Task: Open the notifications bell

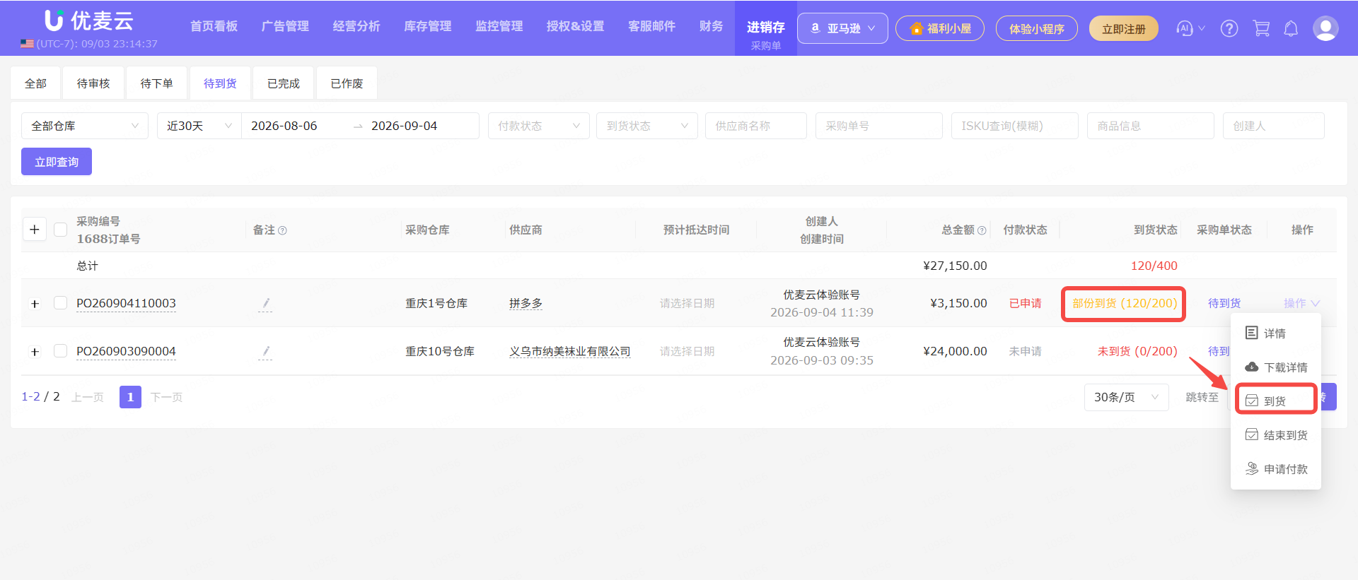Action: click(x=1291, y=28)
